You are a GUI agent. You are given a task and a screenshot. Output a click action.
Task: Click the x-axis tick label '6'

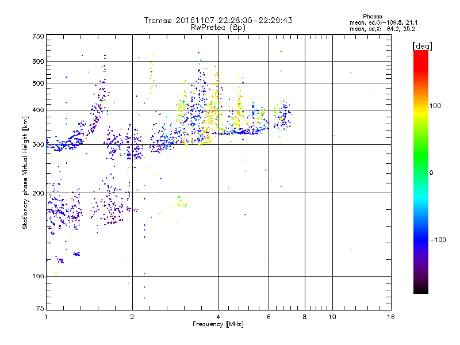click(x=269, y=317)
